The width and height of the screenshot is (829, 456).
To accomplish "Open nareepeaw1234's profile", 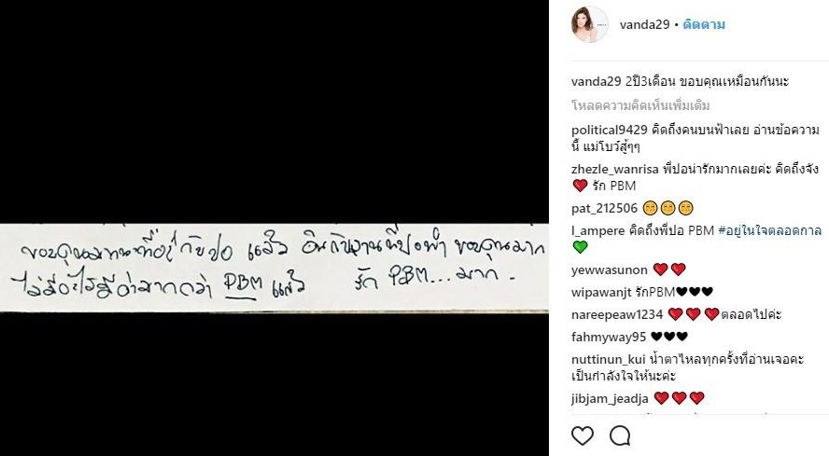I will (617, 314).
